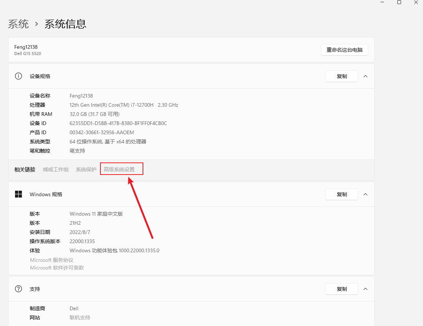Click the 系统信息 page title

point(65,24)
